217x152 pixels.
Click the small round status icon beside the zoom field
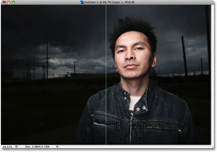(x=16, y=147)
